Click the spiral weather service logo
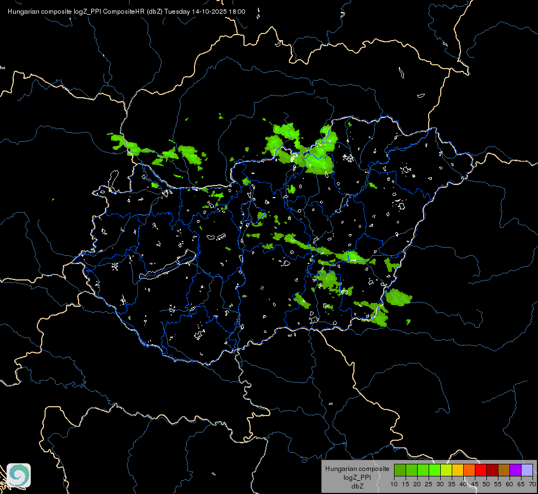 19,475
